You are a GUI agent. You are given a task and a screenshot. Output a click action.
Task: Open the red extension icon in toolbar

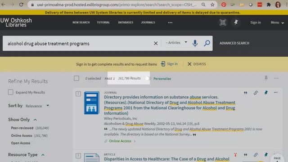(260, 5)
